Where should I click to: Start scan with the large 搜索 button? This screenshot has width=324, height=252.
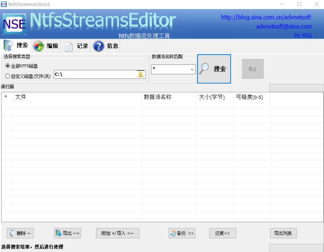(214, 69)
